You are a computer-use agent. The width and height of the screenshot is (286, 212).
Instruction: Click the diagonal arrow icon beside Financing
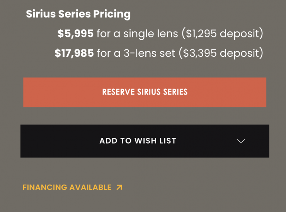tap(119, 187)
